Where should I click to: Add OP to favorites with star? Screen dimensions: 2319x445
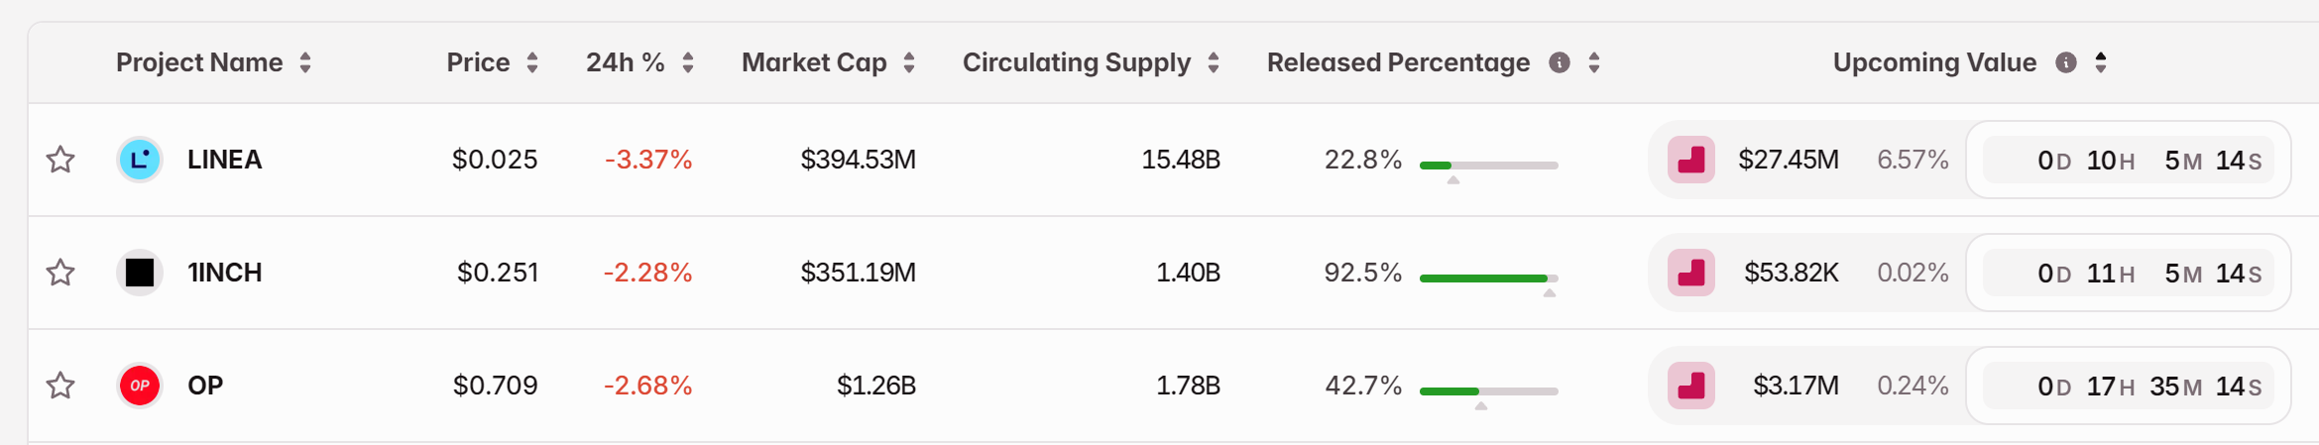coord(60,386)
